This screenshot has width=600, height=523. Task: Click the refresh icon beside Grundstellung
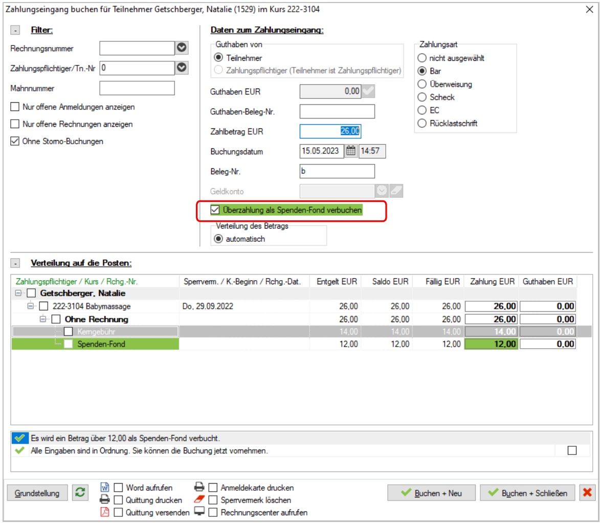[80, 492]
